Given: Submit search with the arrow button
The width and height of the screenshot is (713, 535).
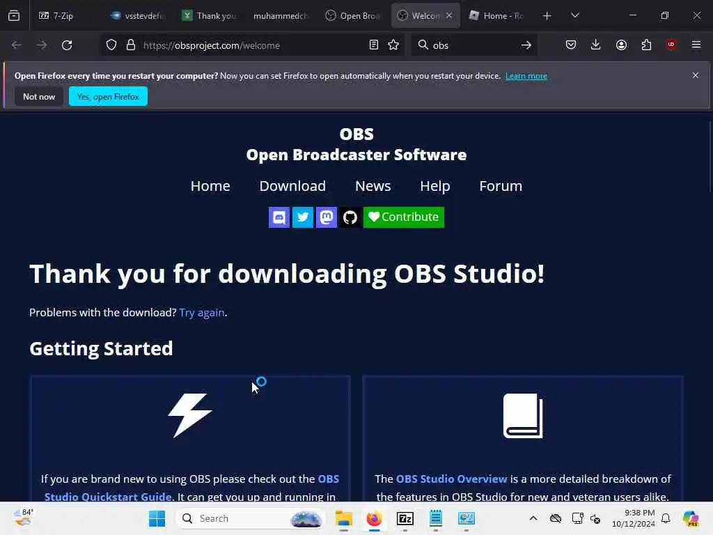Looking at the screenshot, I should (x=526, y=45).
